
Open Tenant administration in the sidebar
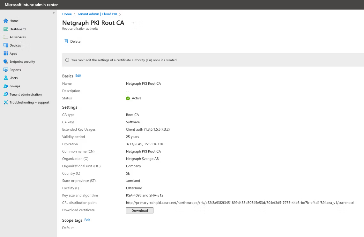coord(26,94)
